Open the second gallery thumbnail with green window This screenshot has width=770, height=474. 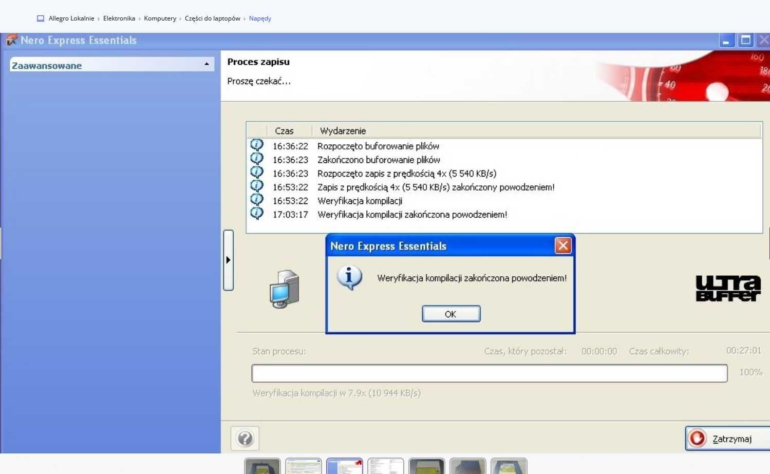[304, 466]
